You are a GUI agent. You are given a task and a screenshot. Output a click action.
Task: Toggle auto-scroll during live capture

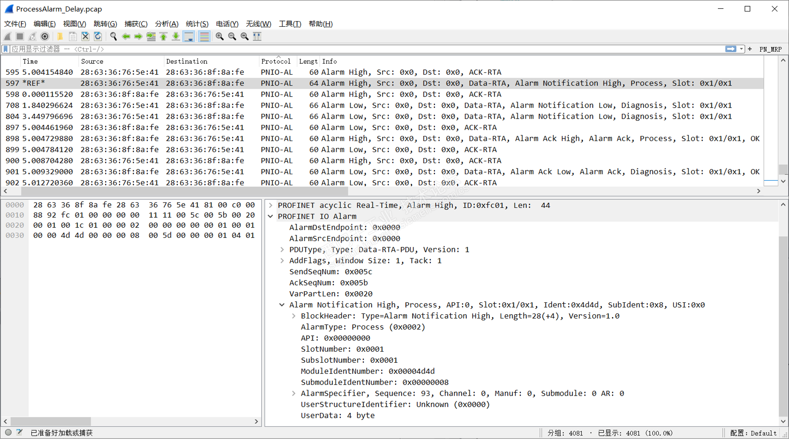coord(189,37)
